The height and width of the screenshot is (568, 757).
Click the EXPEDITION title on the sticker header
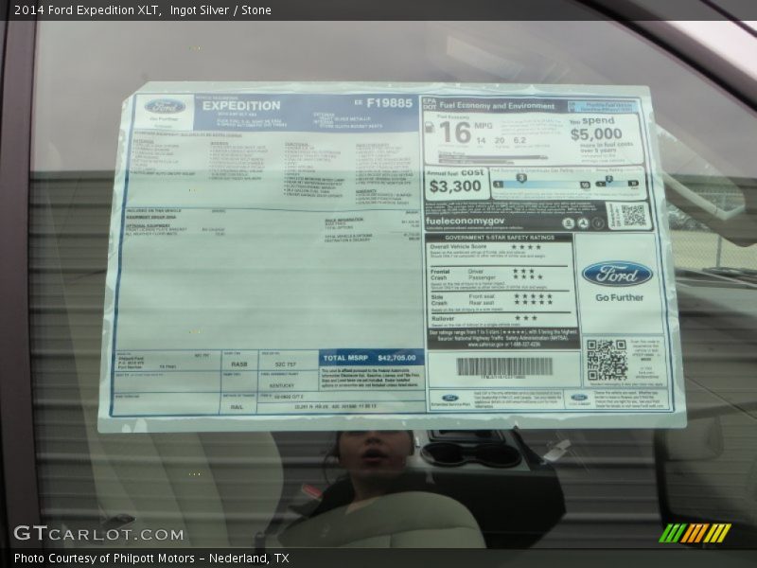[240, 106]
